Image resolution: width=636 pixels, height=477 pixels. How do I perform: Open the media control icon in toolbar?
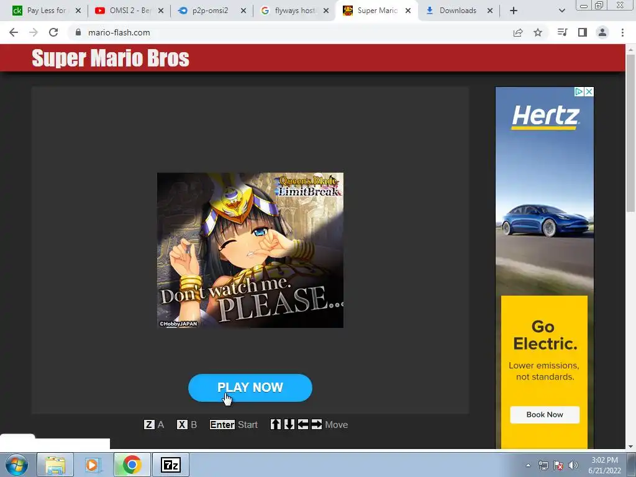click(x=562, y=32)
